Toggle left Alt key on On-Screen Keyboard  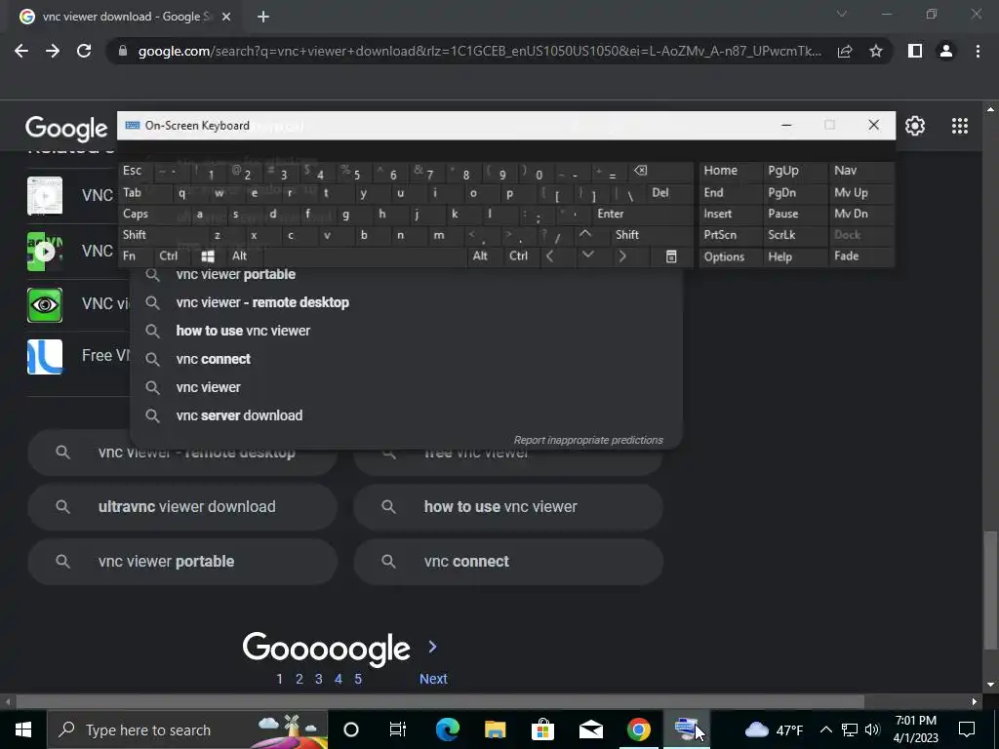(x=239, y=256)
